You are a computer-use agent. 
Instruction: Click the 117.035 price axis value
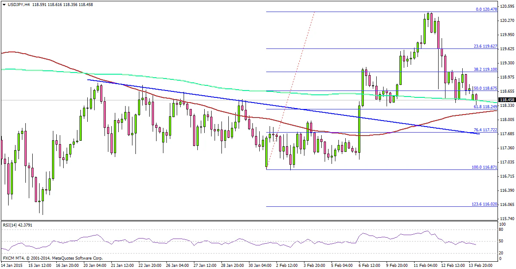click(507, 162)
